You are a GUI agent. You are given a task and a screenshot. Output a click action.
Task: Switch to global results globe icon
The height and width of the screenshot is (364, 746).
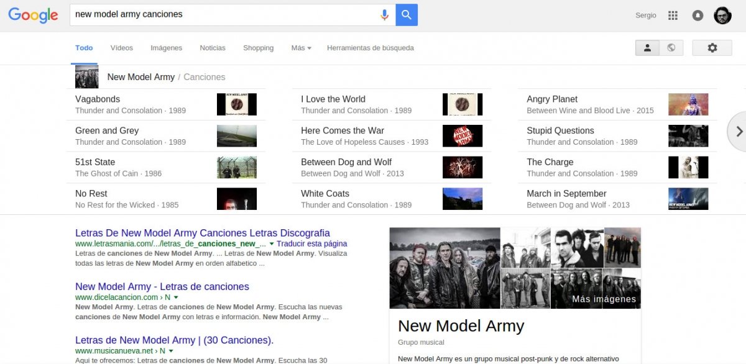(x=671, y=48)
